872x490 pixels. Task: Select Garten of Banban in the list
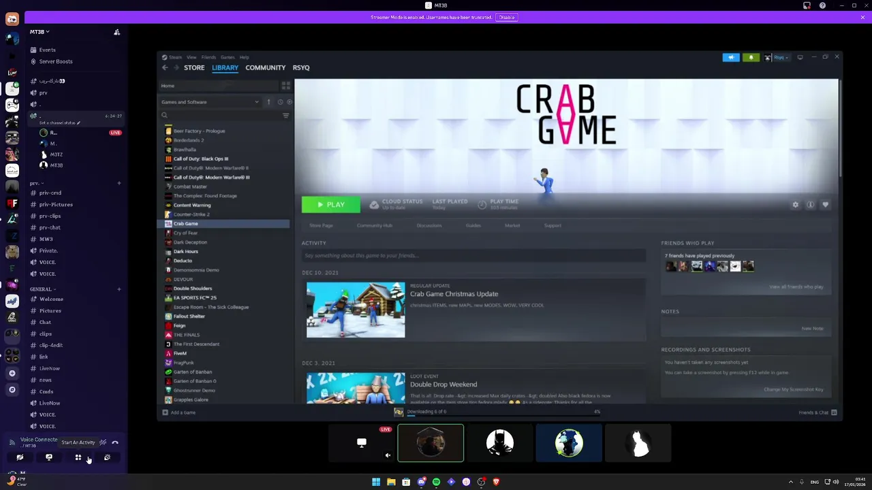pyautogui.click(x=193, y=372)
